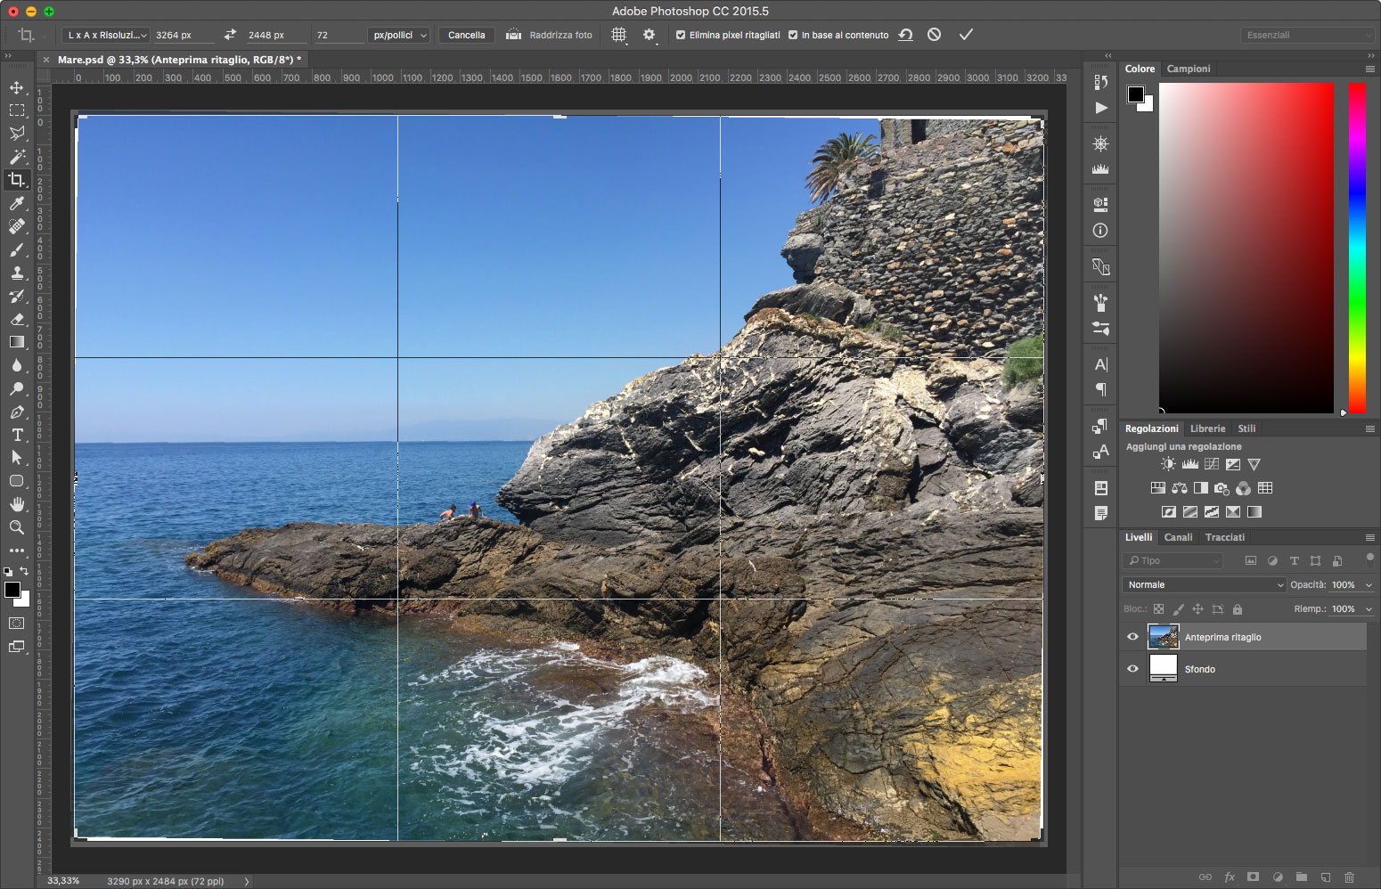Select the Hand tool

[17, 504]
